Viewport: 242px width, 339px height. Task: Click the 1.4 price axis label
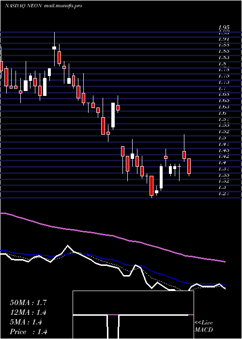222,162
